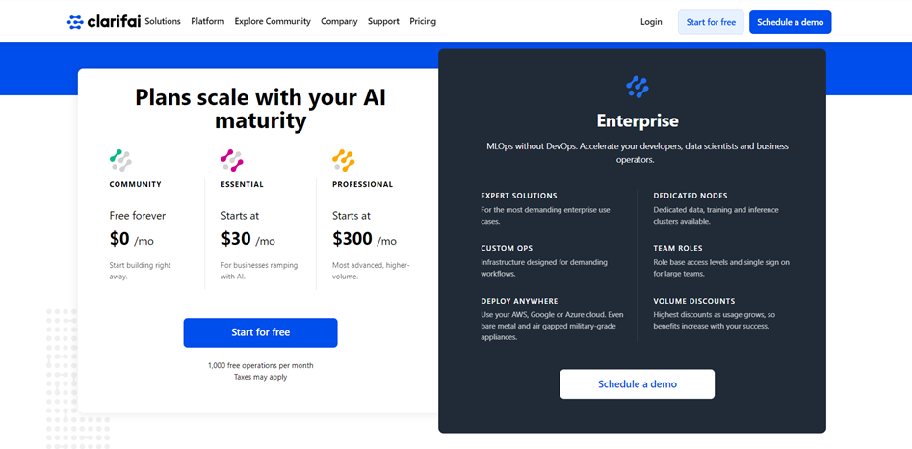Click Start for free in header
Viewport: 912px width, 449px height.
pyautogui.click(x=711, y=22)
